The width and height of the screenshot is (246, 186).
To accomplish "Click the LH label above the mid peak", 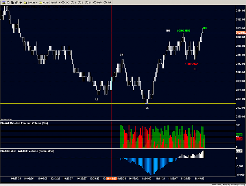I will coord(122,55).
